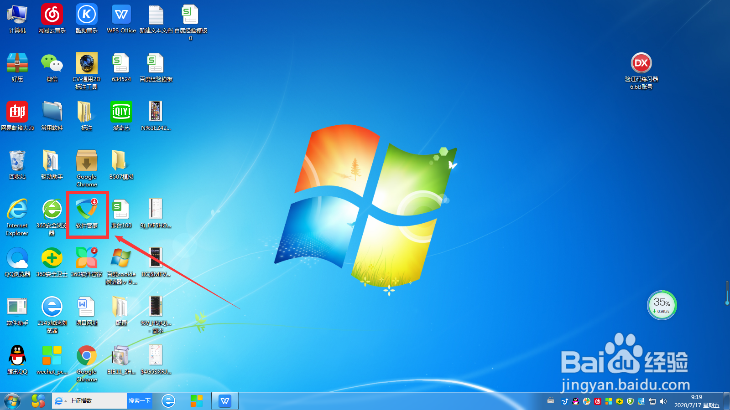Launch Internet Explorer from the desktop

[17, 217]
